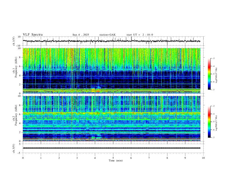Click the ch.2 PSD color bar
The height and width of the screenshot is (177, 229).
click(209, 122)
